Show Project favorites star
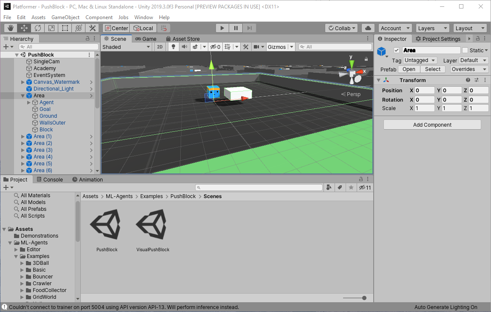This screenshot has width=491, height=312. point(351,187)
